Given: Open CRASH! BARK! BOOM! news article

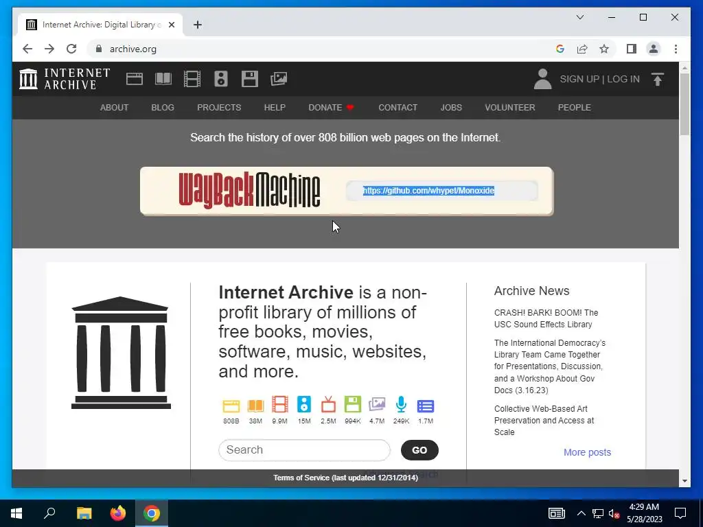Looking at the screenshot, I should (546, 318).
